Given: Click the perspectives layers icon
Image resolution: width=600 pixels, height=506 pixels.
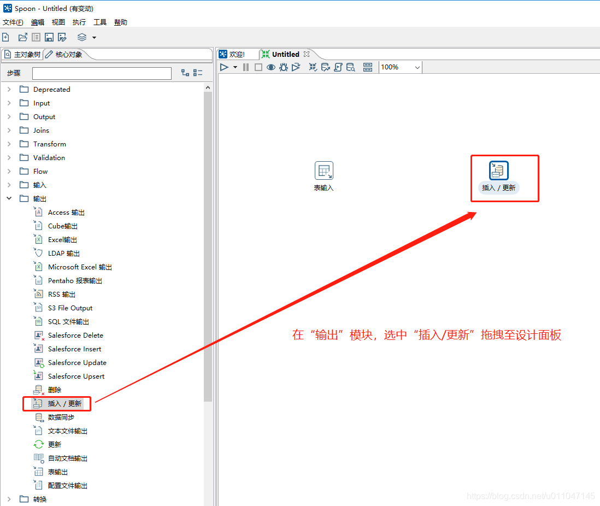Looking at the screenshot, I should click(82, 37).
